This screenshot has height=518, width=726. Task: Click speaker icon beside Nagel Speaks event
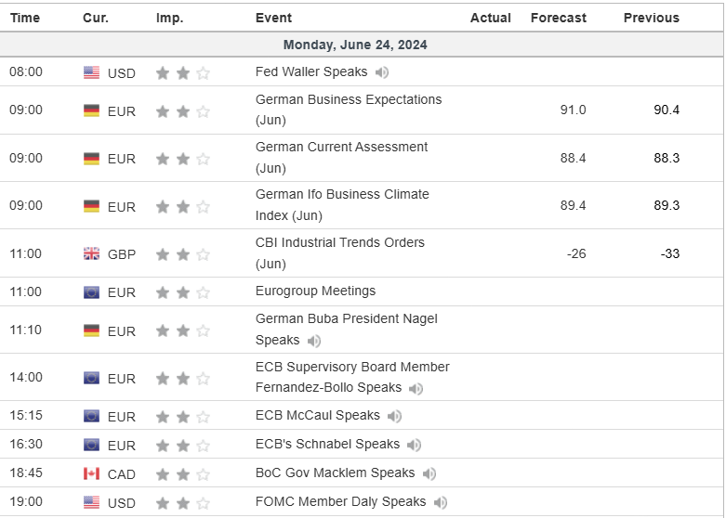coord(314,342)
